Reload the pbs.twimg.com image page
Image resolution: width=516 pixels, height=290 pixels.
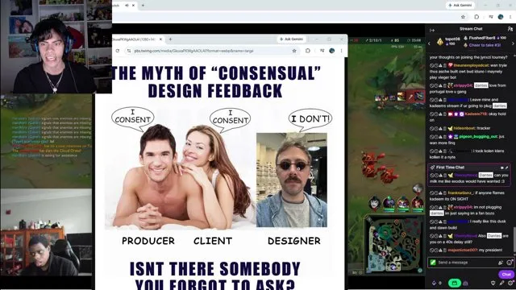point(118,51)
